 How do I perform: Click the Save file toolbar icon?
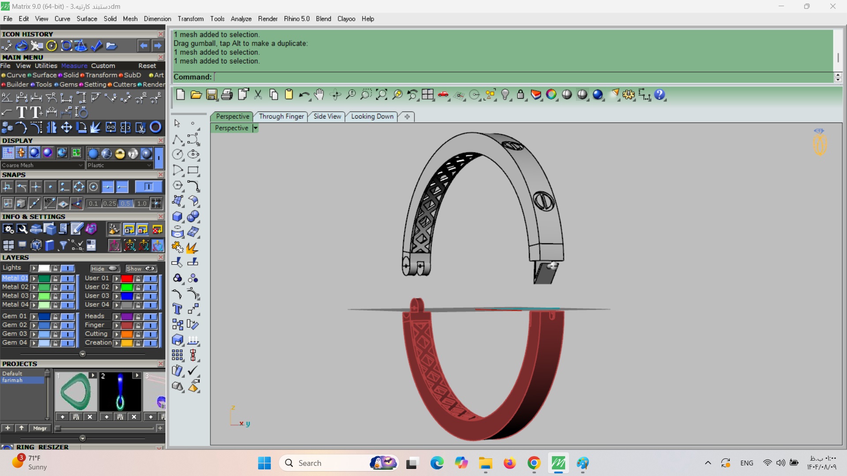point(212,95)
